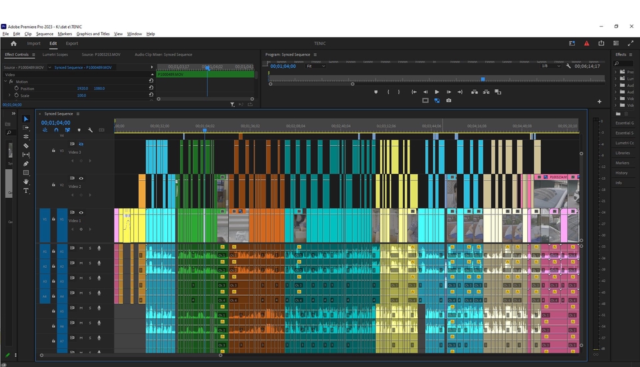Toggle Video 3 track output eye

[81, 144]
